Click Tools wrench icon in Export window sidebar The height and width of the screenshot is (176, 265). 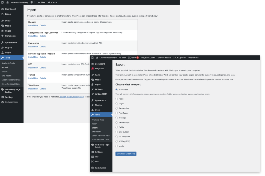point(93,115)
